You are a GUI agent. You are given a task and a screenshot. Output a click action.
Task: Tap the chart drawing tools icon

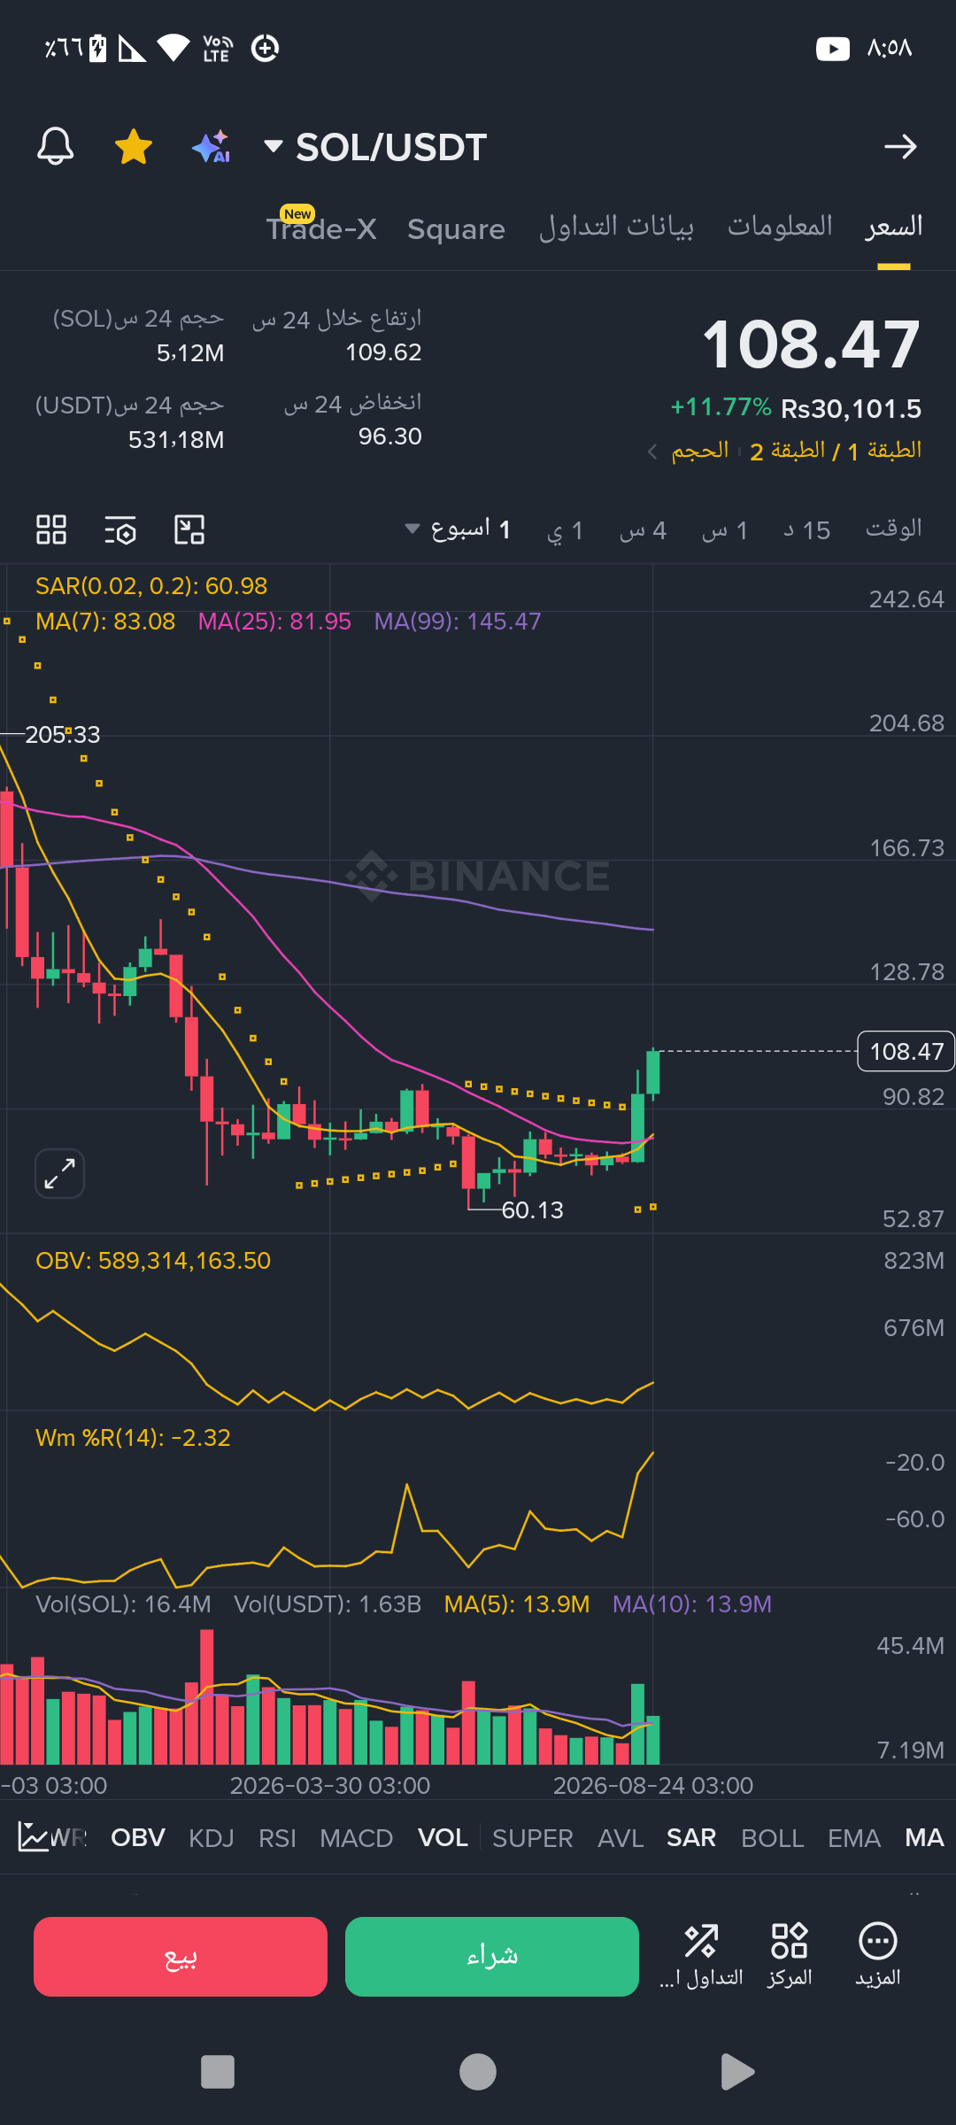(189, 529)
